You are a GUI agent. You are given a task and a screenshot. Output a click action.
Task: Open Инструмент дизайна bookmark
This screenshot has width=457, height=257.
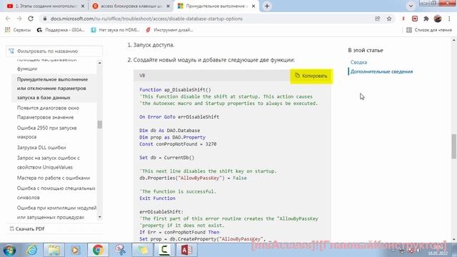(169, 30)
